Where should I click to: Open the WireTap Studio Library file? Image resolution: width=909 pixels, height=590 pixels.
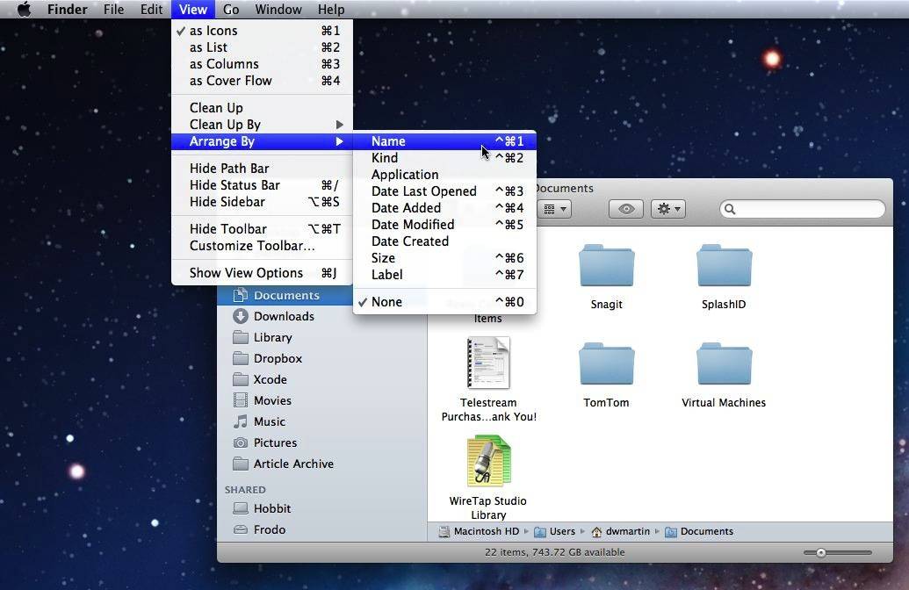tap(488, 462)
